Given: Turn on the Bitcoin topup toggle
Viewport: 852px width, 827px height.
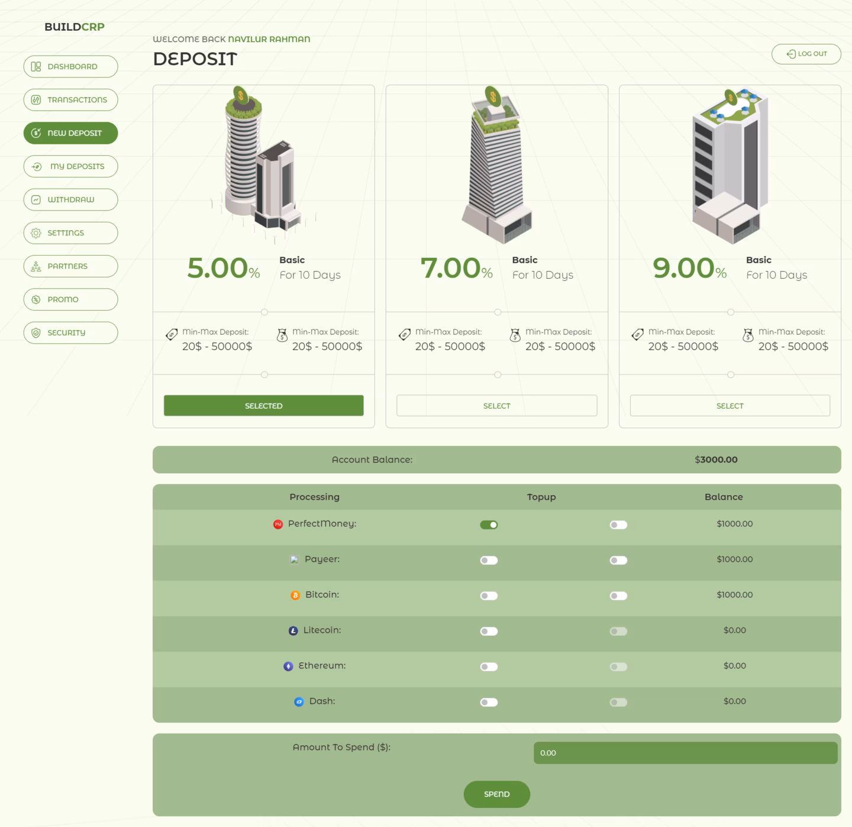Looking at the screenshot, I should (618, 596).
